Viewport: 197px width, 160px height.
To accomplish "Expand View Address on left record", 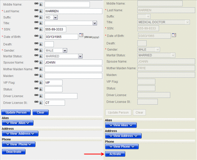I will coord(20,134).
